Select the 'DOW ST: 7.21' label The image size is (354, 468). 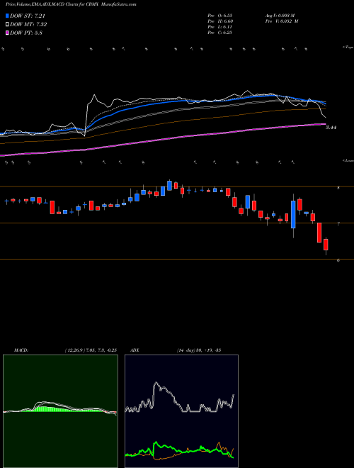click(28, 16)
